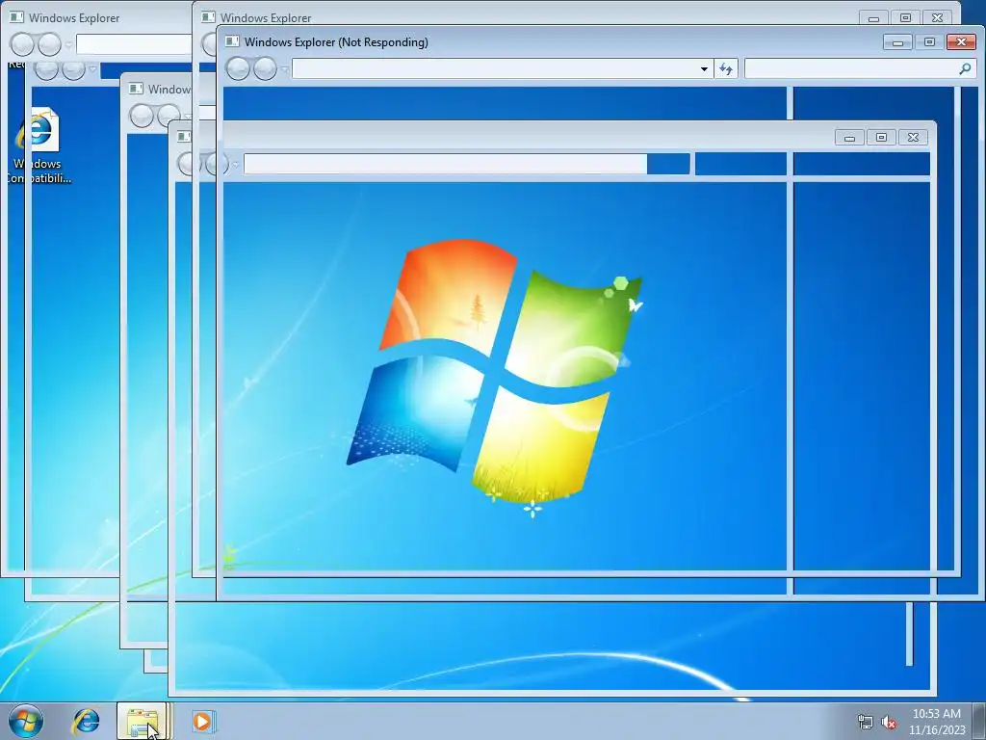Open Windows Media Player from the taskbar
The height and width of the screenshot is (740, 986).
click(x=202, y=721)
